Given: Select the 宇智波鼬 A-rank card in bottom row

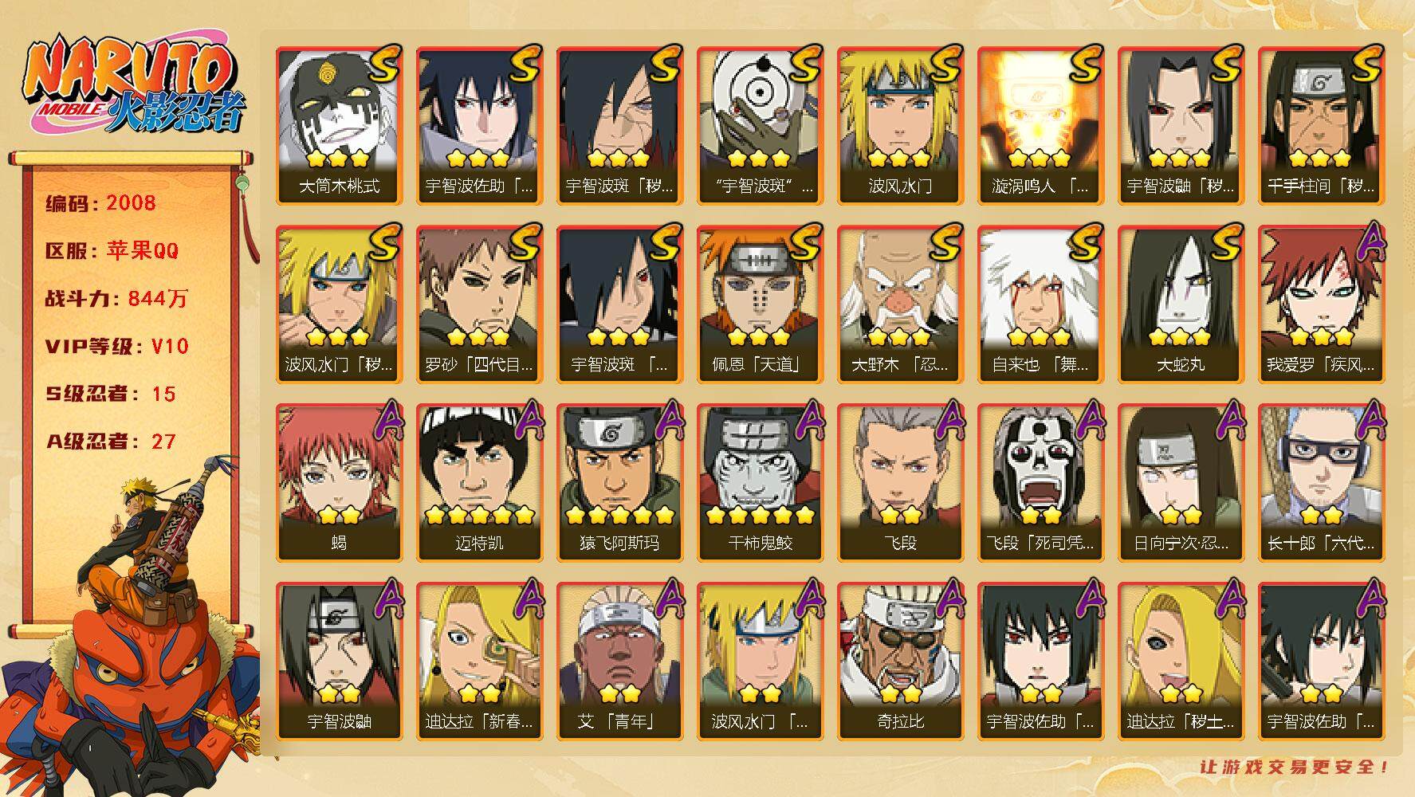Looking at the screenshot, I should click(339, 662).
